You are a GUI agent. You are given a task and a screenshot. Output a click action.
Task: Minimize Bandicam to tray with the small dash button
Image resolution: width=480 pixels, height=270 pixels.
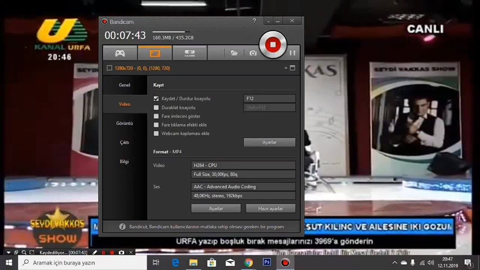click(268, 21)
